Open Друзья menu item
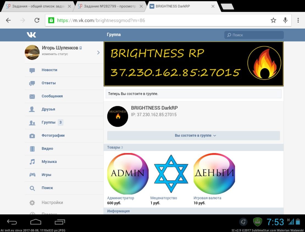The image size is (305, 232). click(x=64, y=109)
